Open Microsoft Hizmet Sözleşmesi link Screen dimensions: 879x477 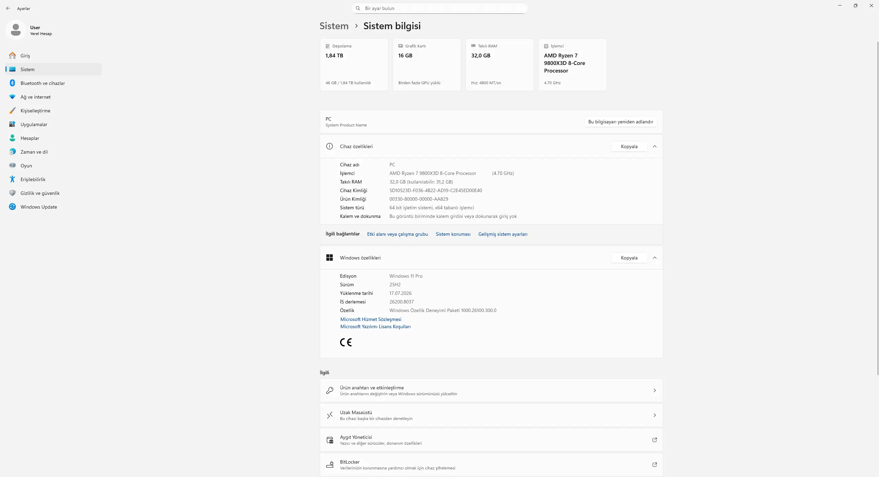pos(371,319)
